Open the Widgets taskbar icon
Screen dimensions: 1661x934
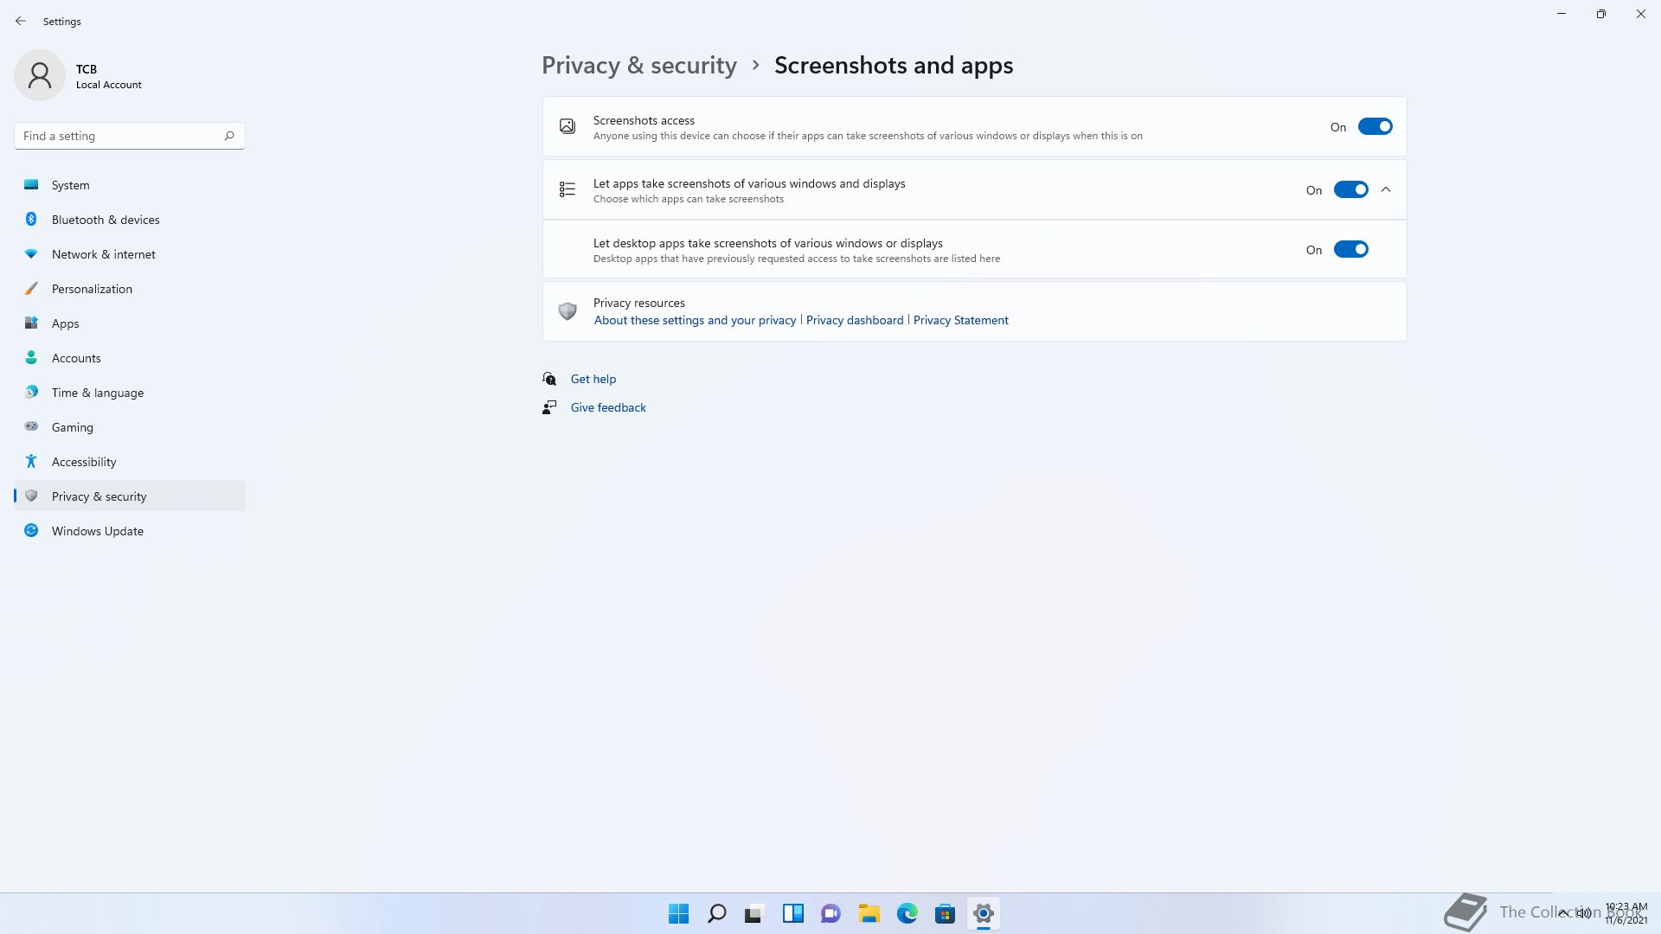click(792, 913)
